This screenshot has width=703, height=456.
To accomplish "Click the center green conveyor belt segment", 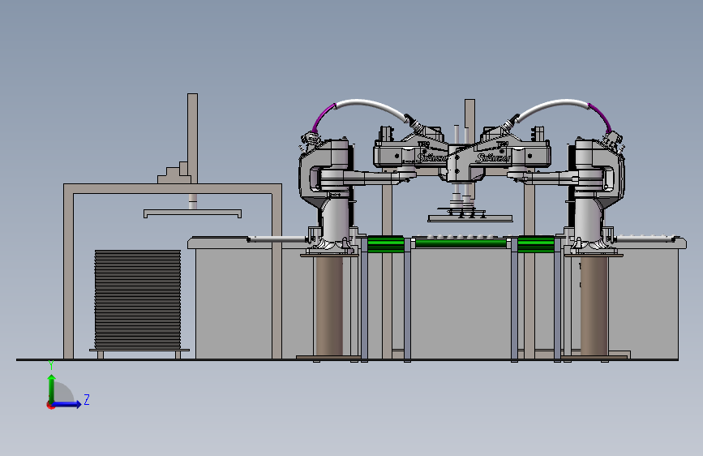I will click(461, 243).
